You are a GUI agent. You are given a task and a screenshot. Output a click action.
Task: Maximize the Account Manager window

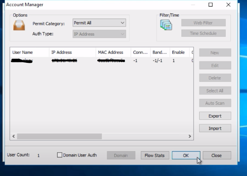(x=211, y=5)
